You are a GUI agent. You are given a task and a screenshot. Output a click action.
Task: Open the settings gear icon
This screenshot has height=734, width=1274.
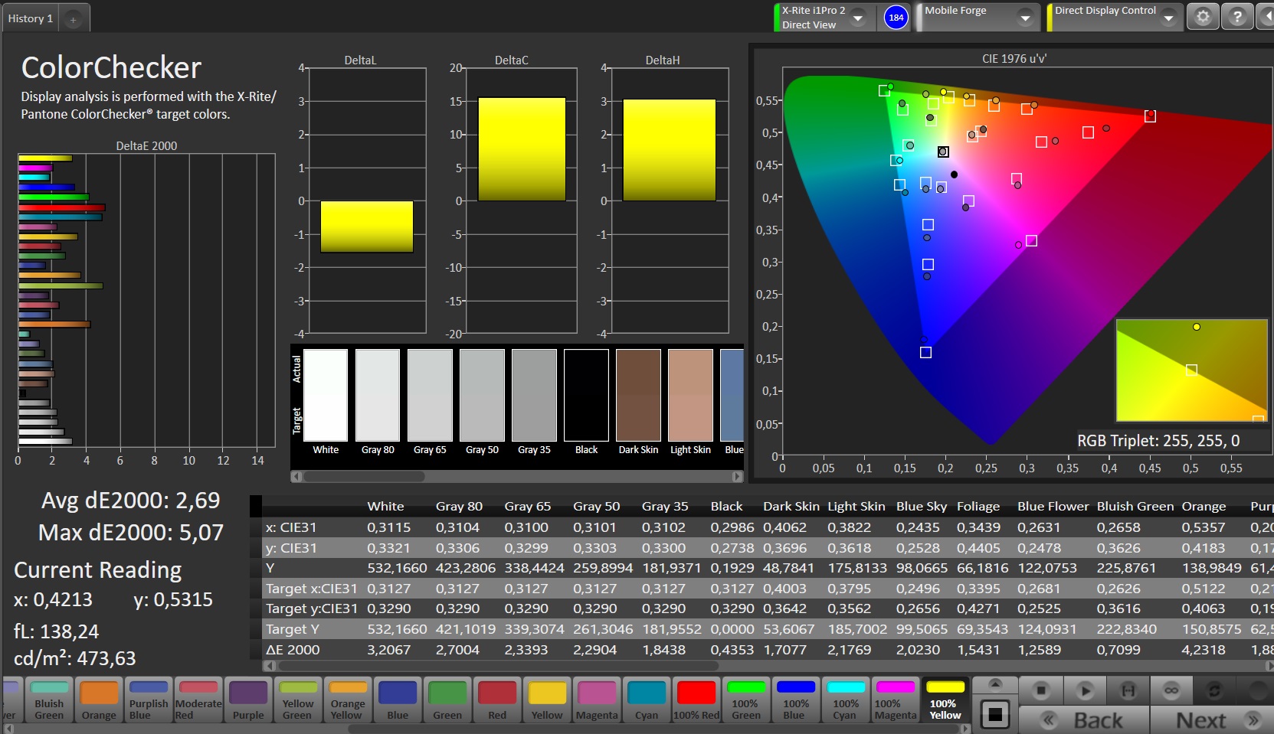(1203, 17)
